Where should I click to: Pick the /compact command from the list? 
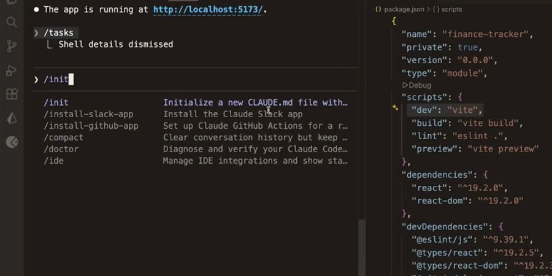(64, 137)
